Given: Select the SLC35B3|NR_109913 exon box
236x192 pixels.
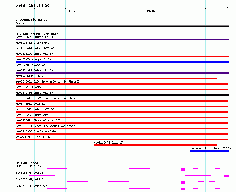Looking at the screenshot, I should (183, 182).
